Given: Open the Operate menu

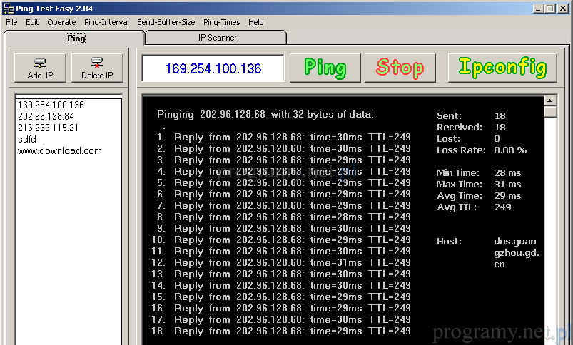Looking at the screenshot, I should pos(61,22).
